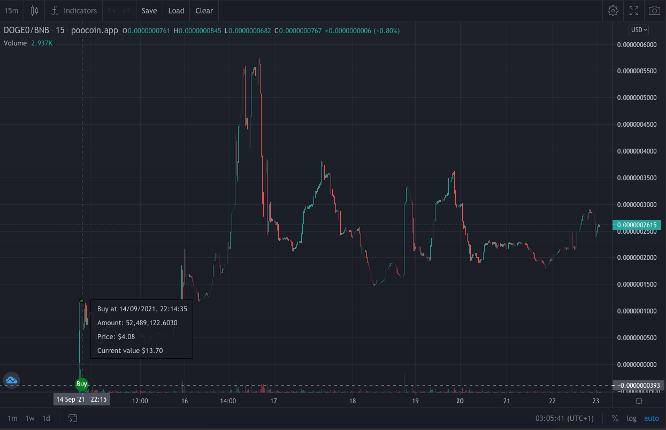Toggle auto scale mode
The height and width of the screenshot is (430, 666).
click(x=651, y=418)
